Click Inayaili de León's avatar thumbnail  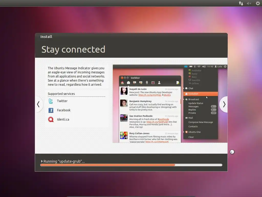124,91
